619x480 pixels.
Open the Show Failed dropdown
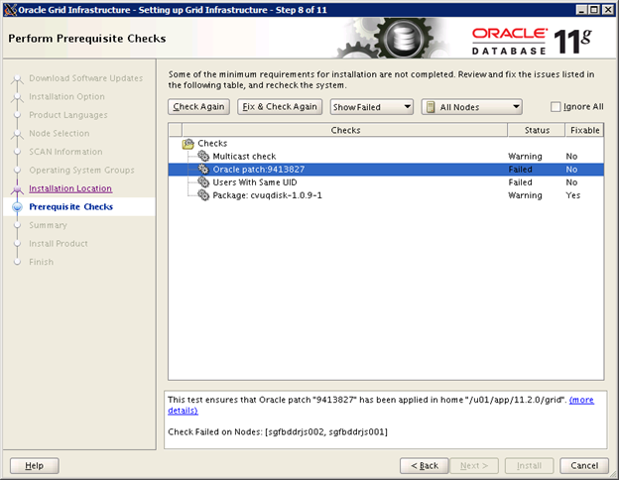pyautogui.click(x=371, y=107)
